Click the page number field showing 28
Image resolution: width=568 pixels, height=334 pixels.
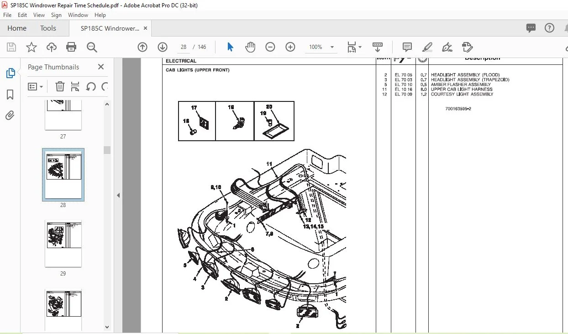coord(184,47)
